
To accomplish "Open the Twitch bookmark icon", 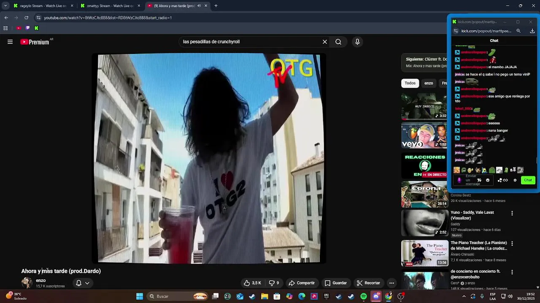I will coord(27,28).
